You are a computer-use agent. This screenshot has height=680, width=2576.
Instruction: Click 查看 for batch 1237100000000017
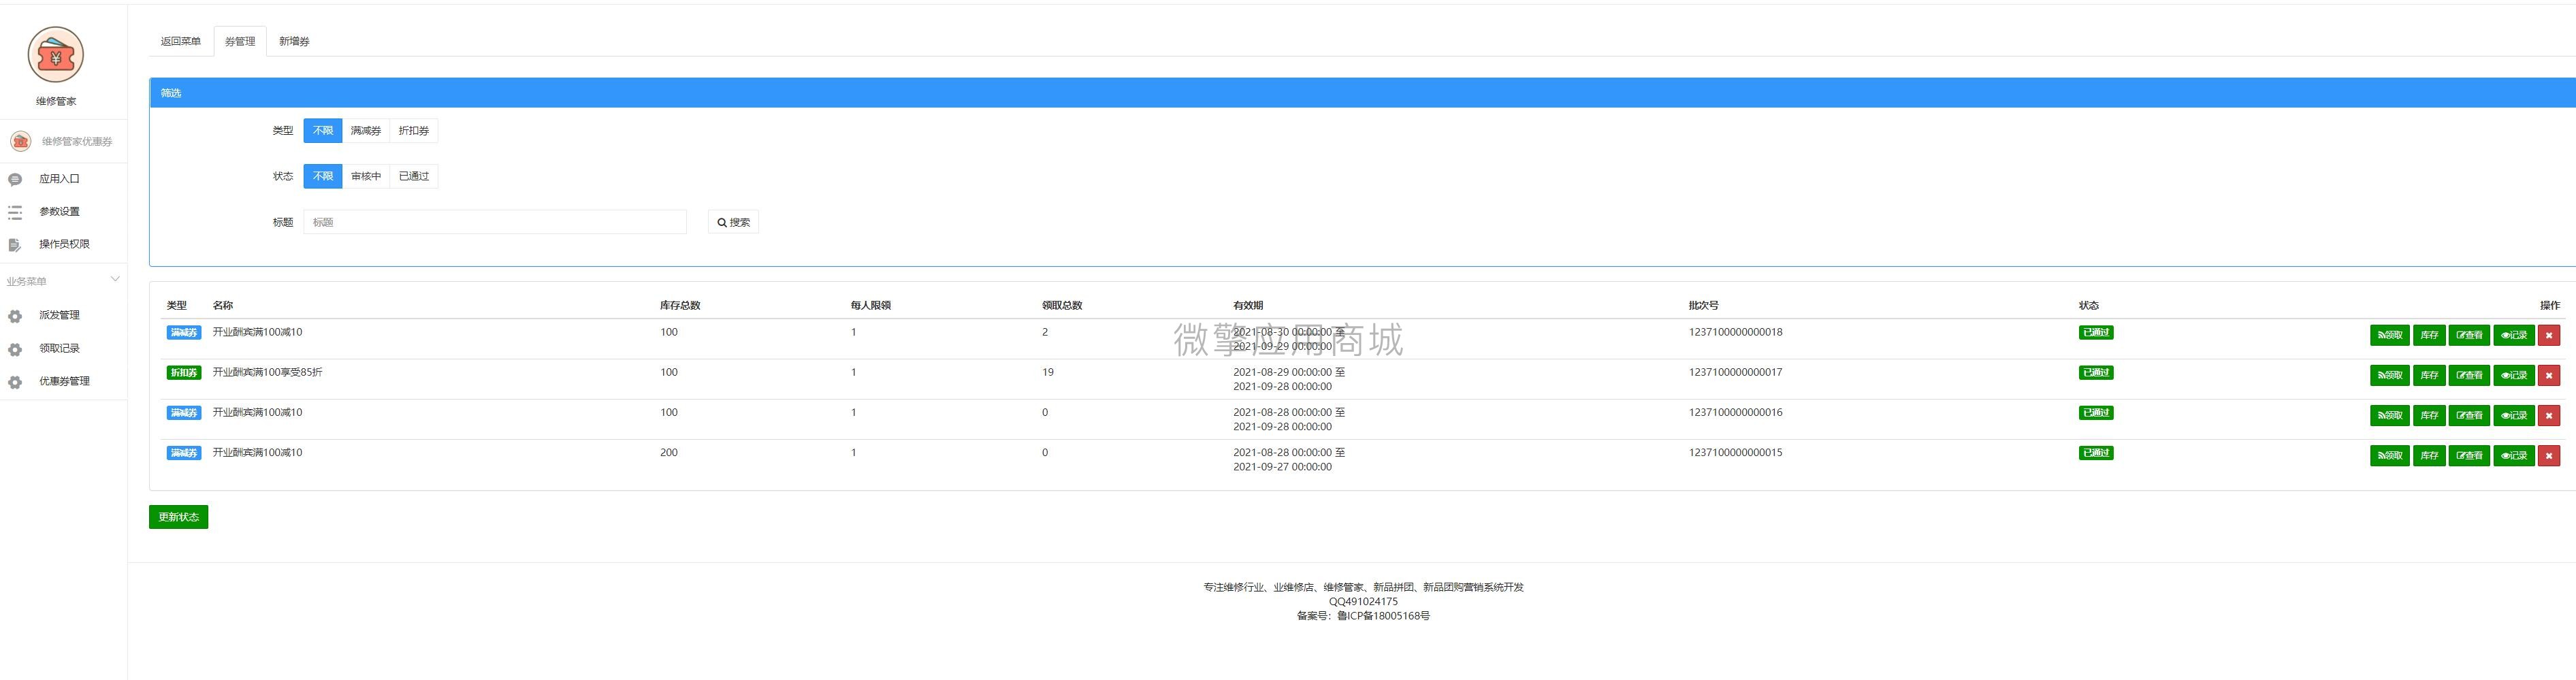click(x=2469, y=375)
